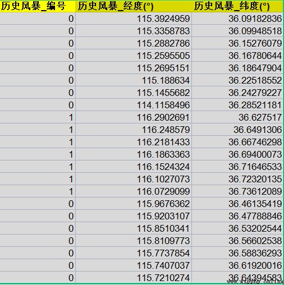Select cell with value 36.66746298
Screen dimensions: 284x285
[x=237, y=142]
